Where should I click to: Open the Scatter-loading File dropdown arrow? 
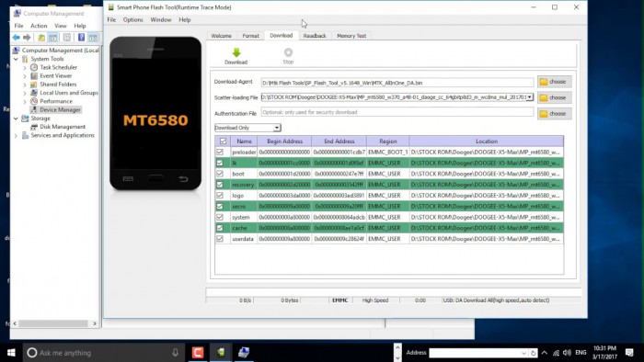click(x=530, y=97)
